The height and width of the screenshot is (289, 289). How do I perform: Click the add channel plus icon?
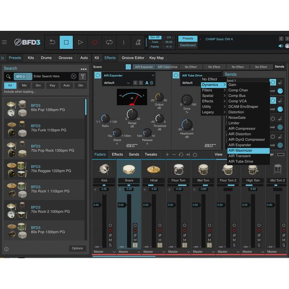point(167,155)
